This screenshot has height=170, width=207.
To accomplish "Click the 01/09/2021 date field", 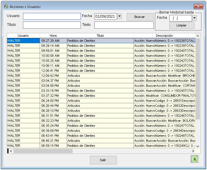I will [x=106, y=16].
